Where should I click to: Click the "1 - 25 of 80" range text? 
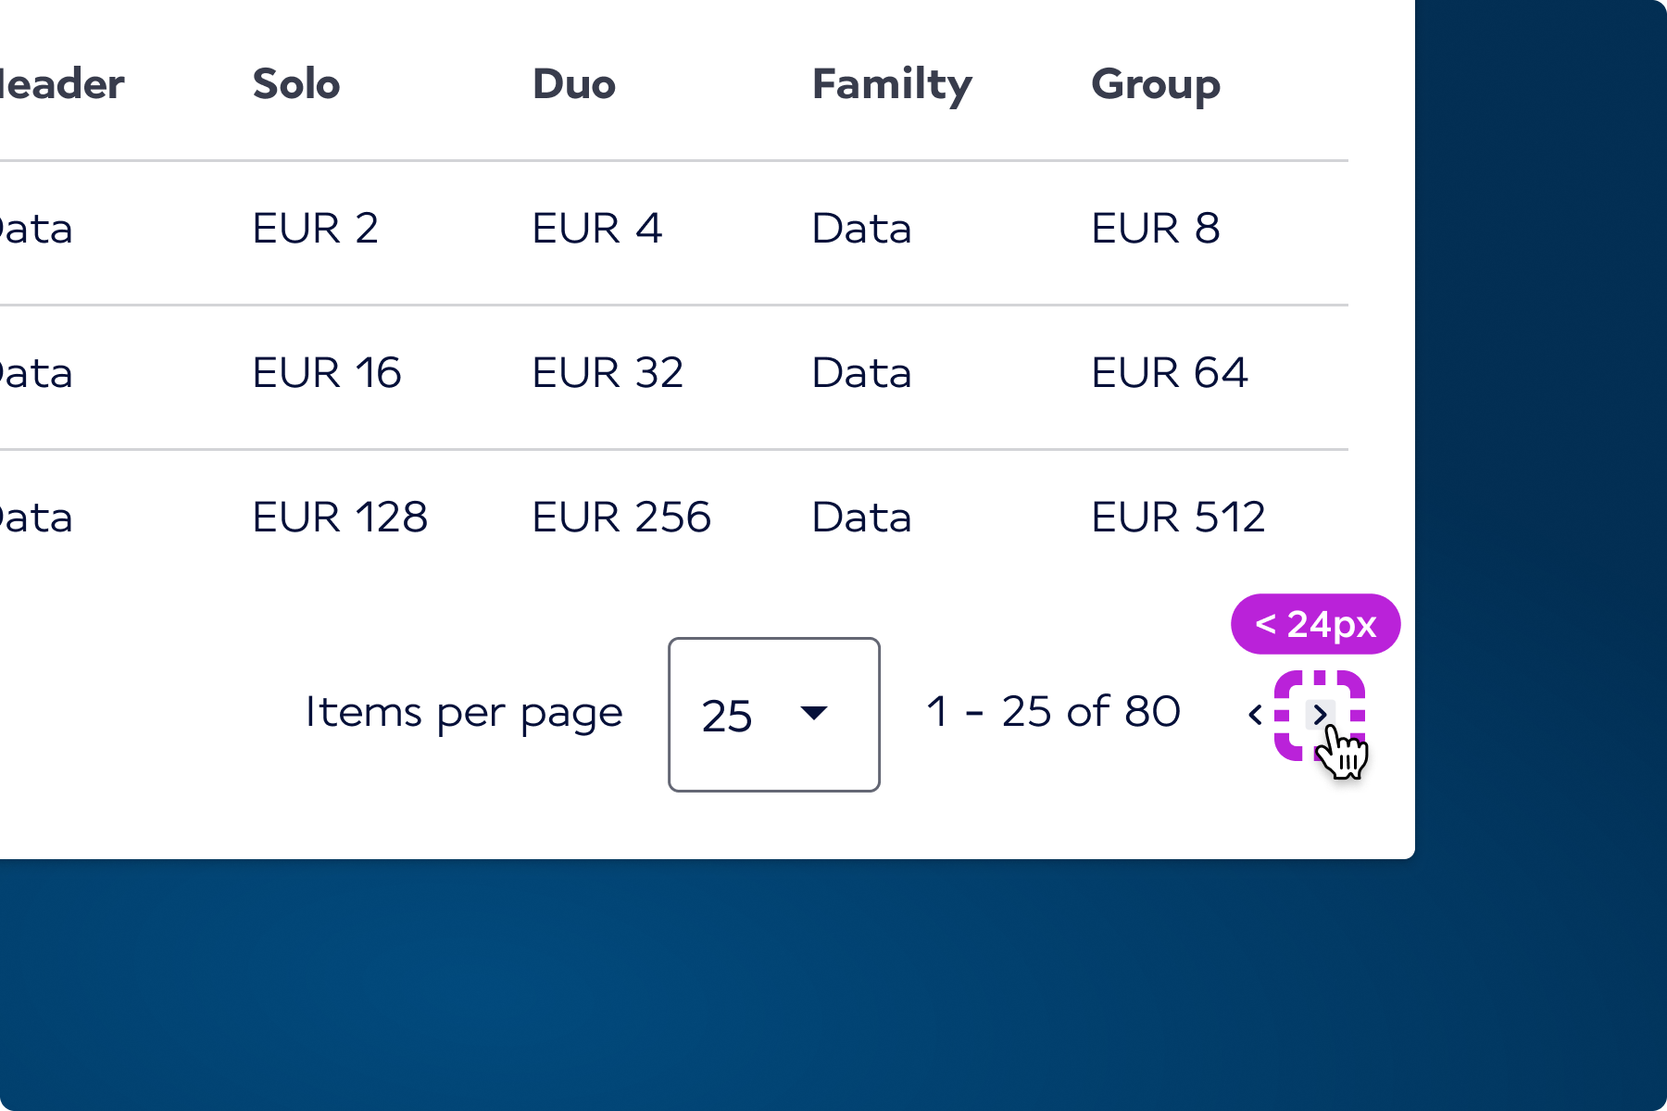pos(1054,712)
